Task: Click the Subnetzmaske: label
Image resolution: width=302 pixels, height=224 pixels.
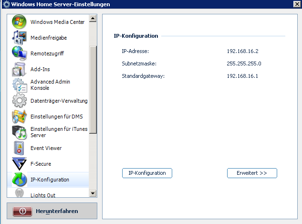Action: point(139,64)
